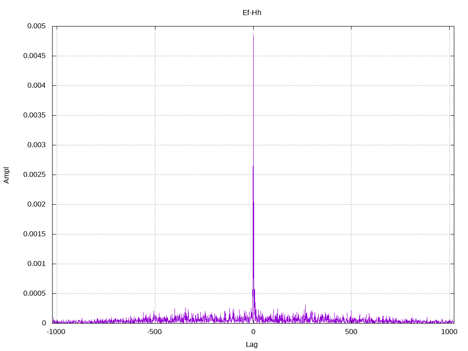Click the Lag x-axis label
The height and width of the screenshot is (351, 468).
pos(252,345)
